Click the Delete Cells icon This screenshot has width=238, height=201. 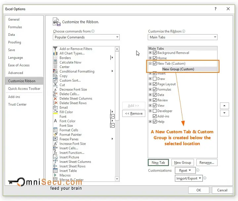55,94
